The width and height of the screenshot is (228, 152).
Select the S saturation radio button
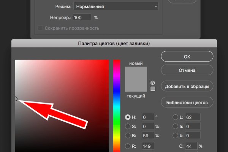128,126
